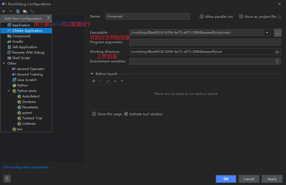Select Python configuration type
286x185 pixels.
tap(26, 85)
